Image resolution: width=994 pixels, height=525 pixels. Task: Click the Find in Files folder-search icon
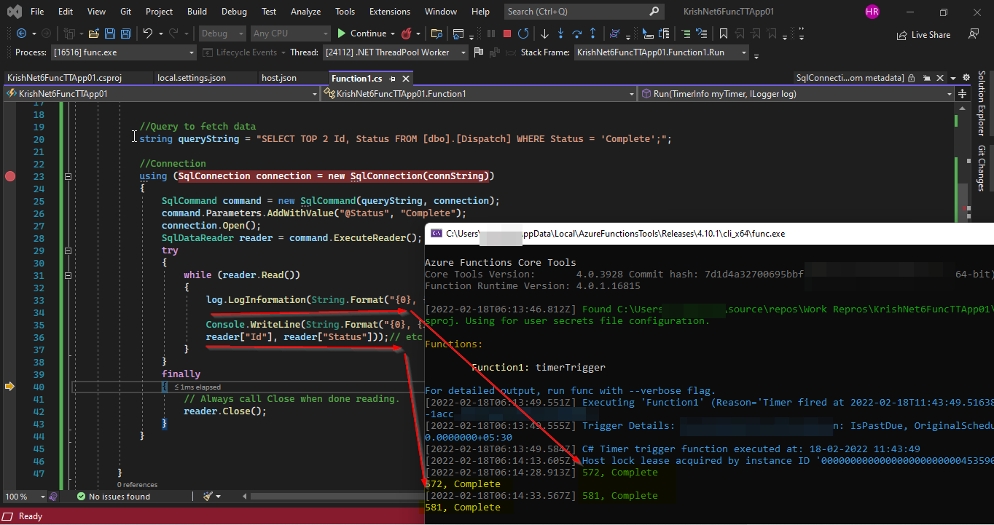tap(437, 33)
